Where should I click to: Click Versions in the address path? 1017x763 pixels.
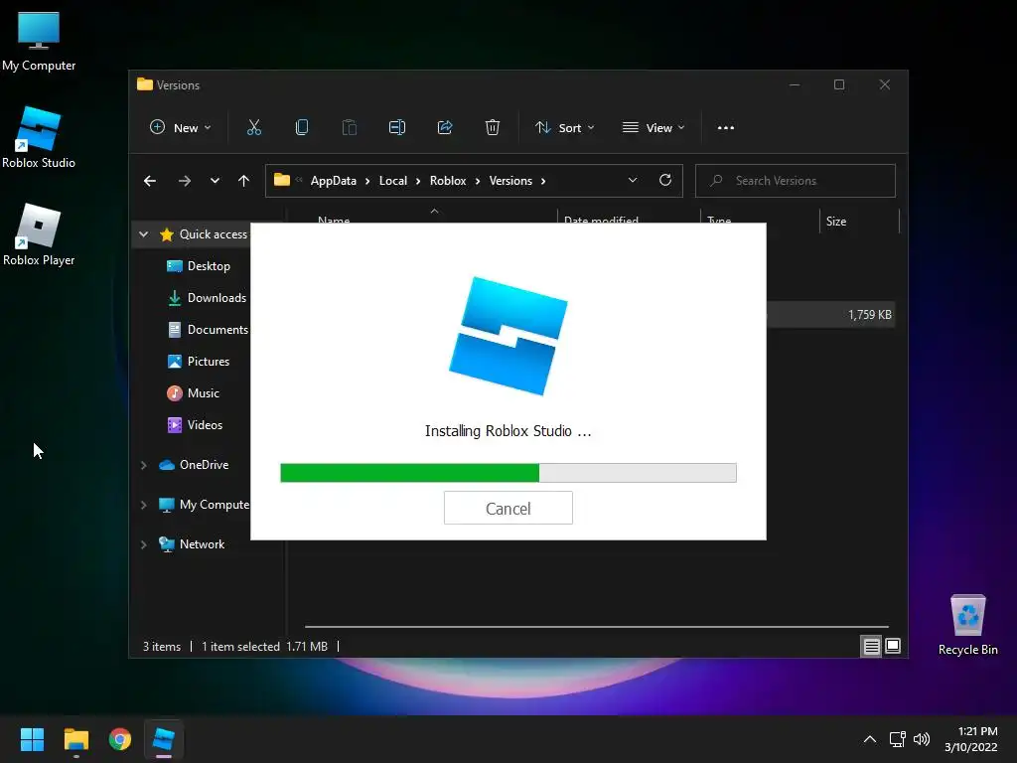coord(510,181)
